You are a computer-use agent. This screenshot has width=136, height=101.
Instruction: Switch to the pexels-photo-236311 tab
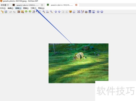[x=27, y=5]
